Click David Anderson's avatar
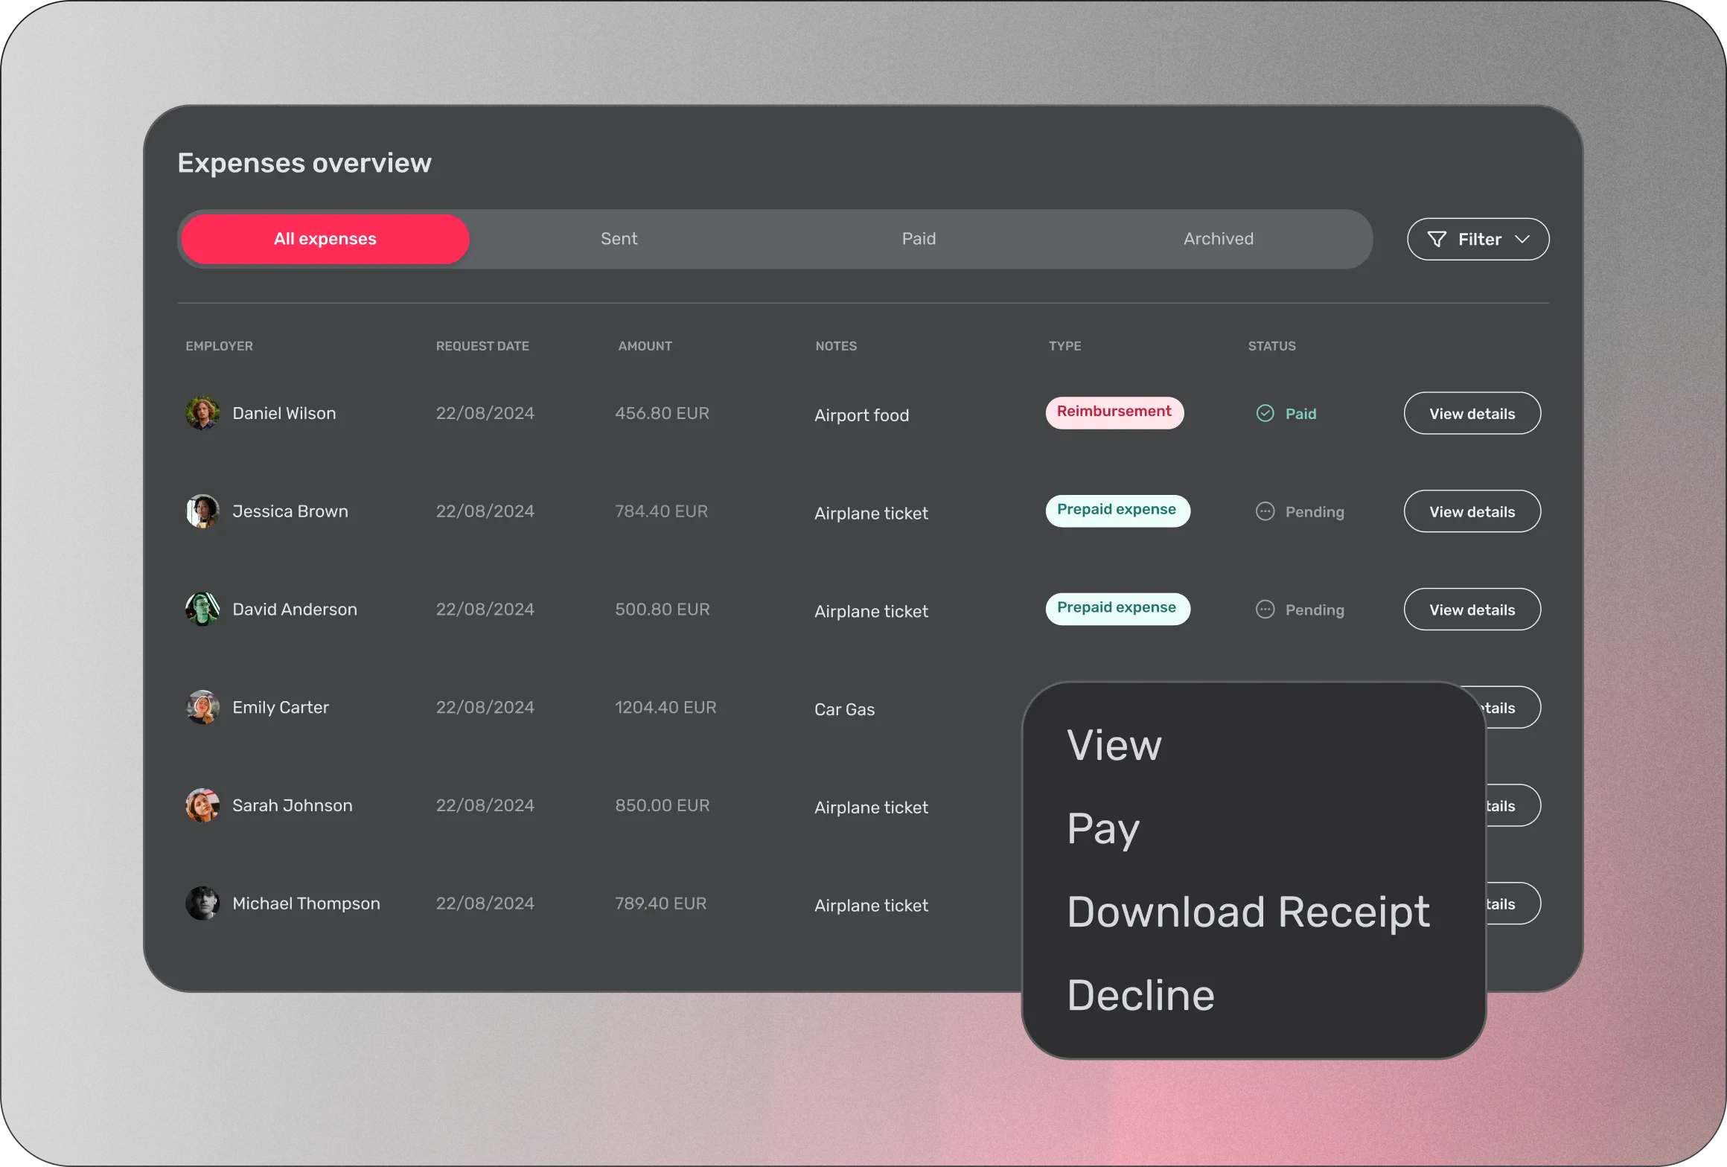Image resolution: width=1727 pixels, height=1167 pixels. pos(202,610)
